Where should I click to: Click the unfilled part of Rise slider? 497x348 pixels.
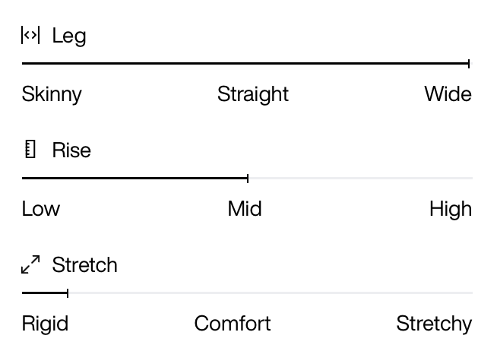tap(361, 179)
